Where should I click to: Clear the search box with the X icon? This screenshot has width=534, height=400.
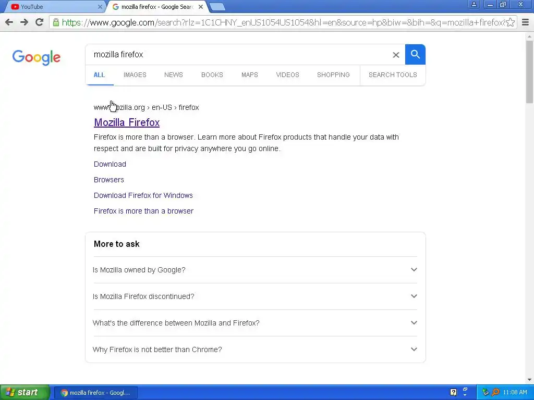click(396, 55)
